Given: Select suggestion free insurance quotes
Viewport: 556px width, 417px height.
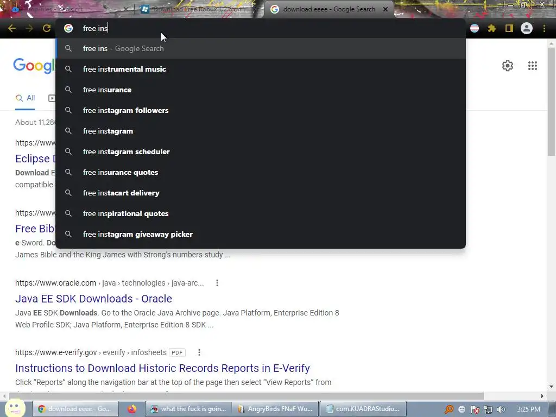Looking at the screenshot, I should [261, 172].
